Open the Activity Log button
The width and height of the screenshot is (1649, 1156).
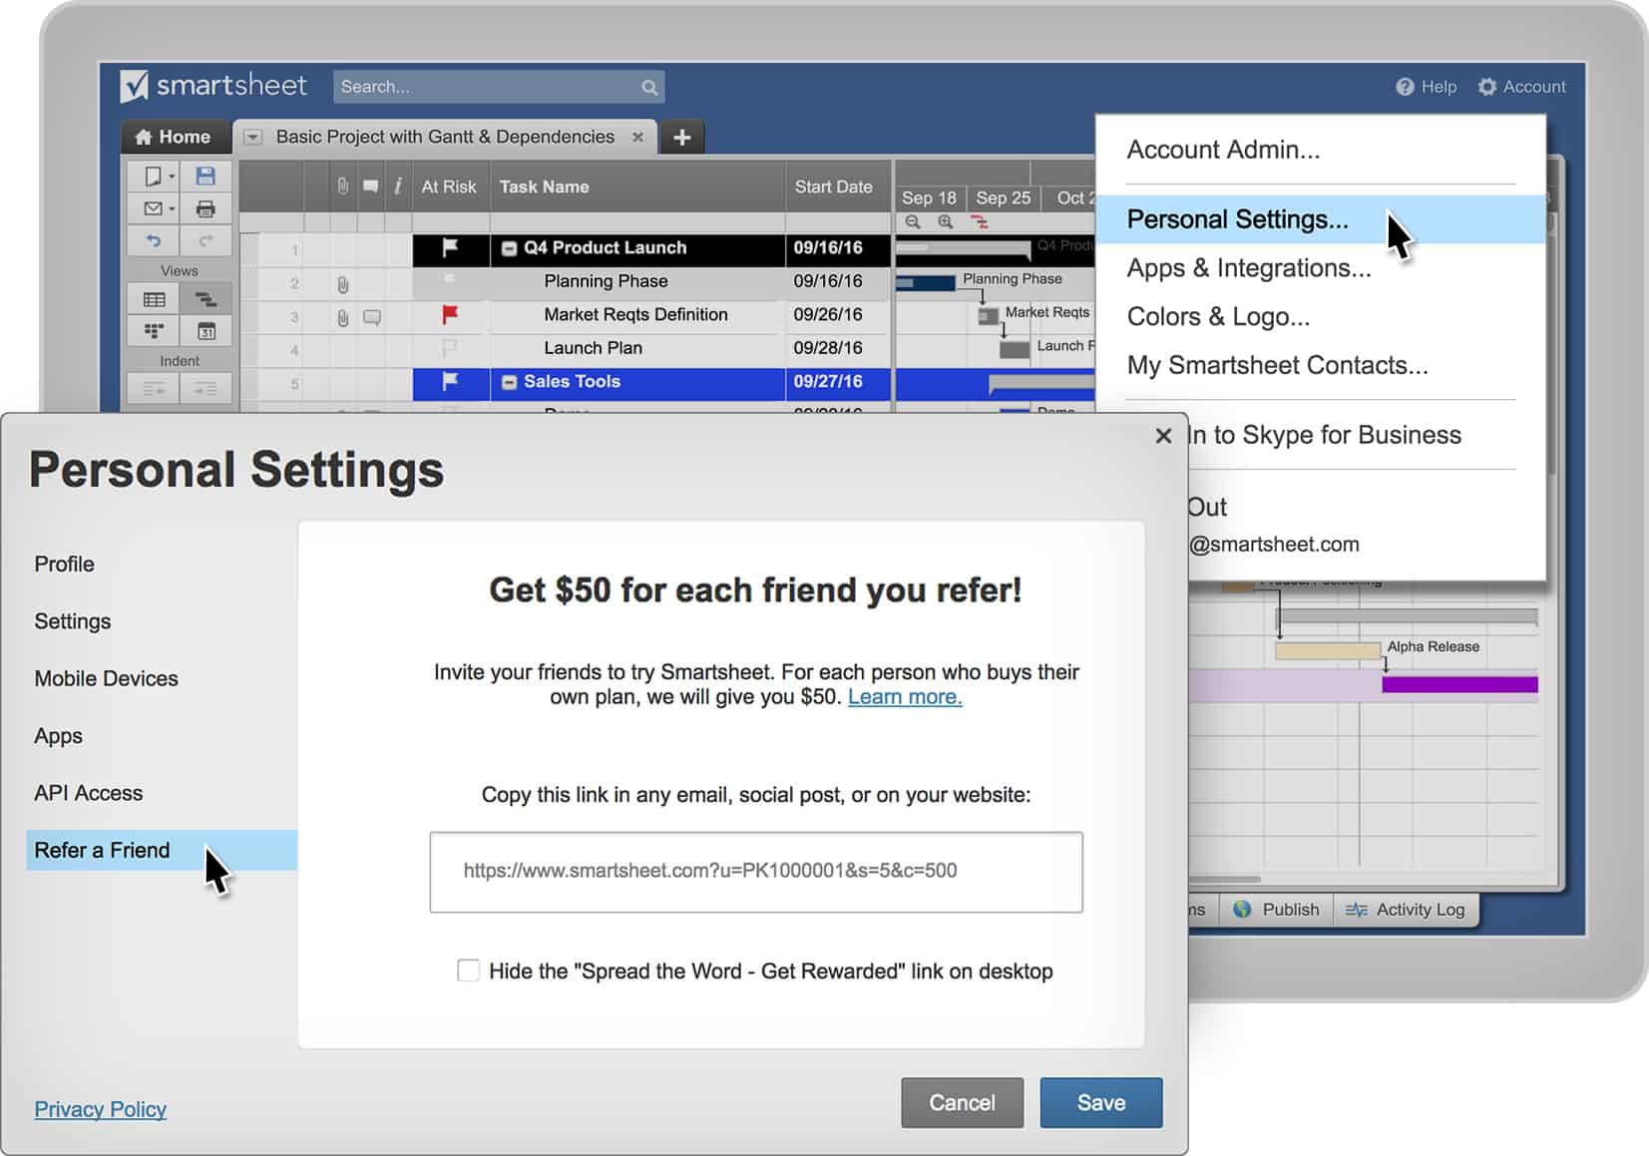click(x=1406, y=910)
